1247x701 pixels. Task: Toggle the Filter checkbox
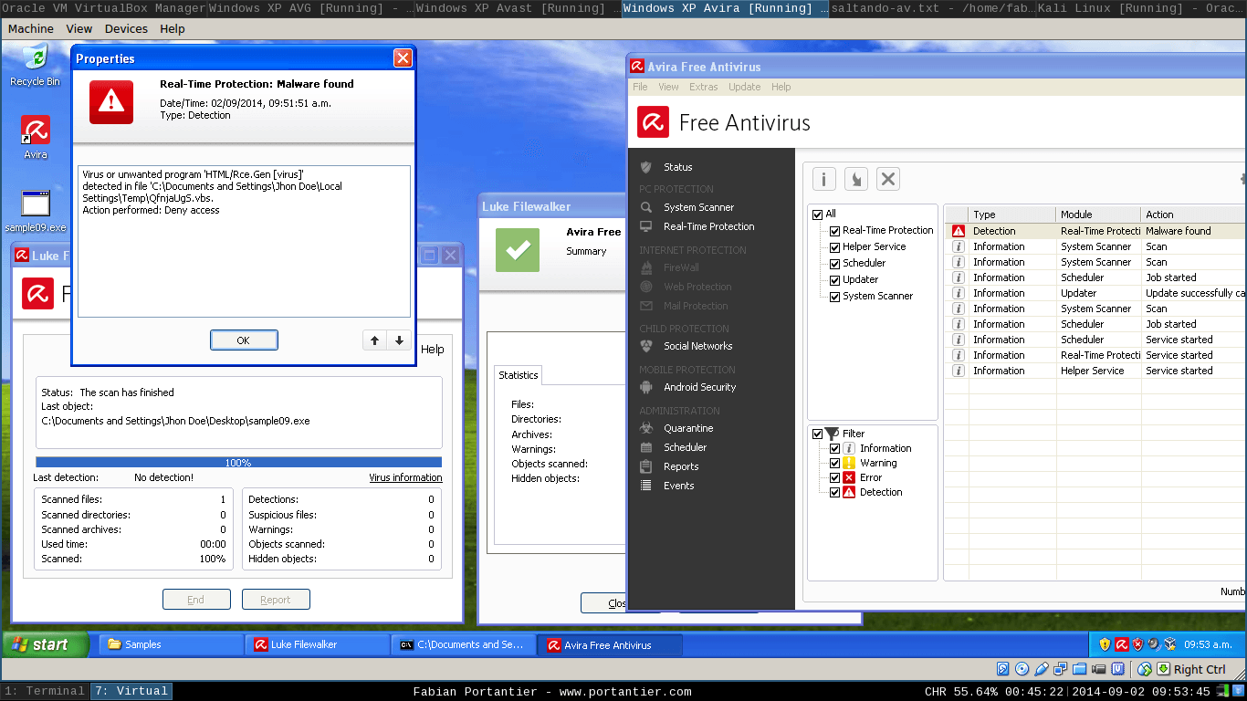pos(818,434)
